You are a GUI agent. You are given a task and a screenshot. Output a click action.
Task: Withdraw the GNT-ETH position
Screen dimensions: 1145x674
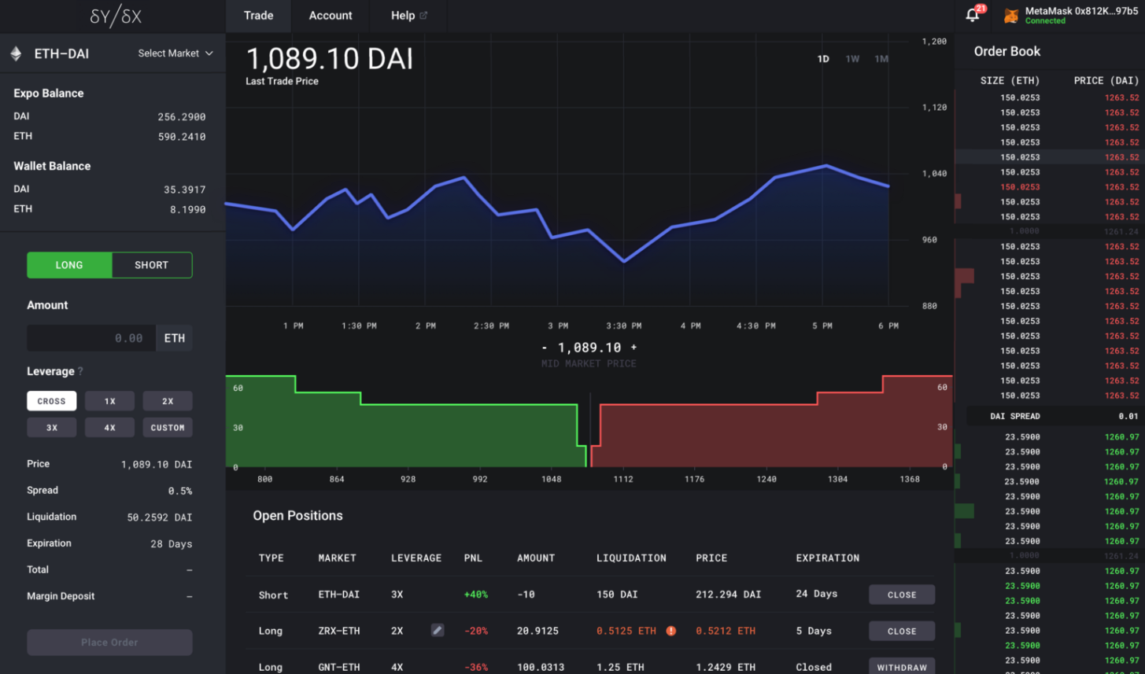900,666
